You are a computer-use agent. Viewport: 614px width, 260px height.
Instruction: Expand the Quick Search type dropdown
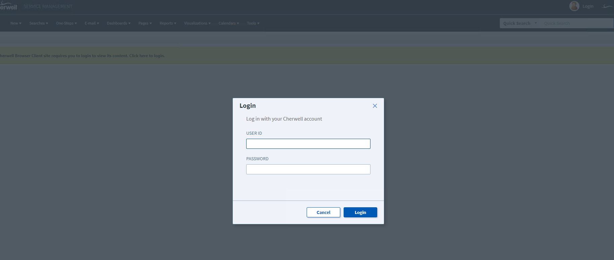pos(519,23)
